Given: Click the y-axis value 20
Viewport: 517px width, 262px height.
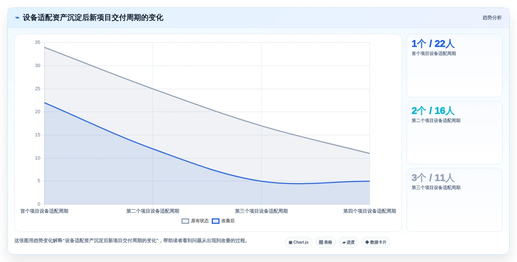Looking at the screenshot, I should pyautogui.click(x=38, y=112).
